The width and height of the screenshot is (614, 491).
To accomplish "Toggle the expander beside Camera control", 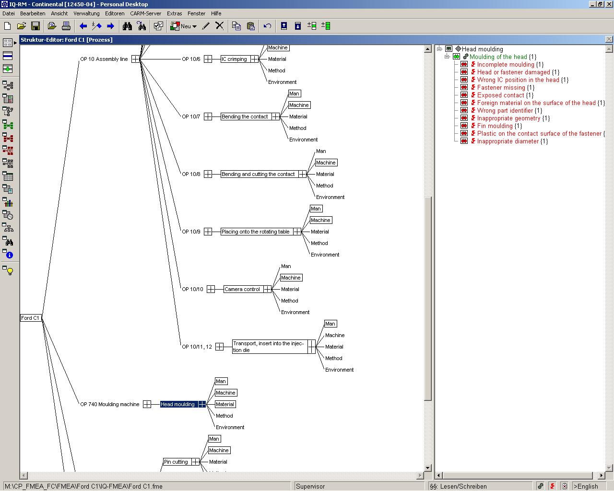I will tap(267, 289).
